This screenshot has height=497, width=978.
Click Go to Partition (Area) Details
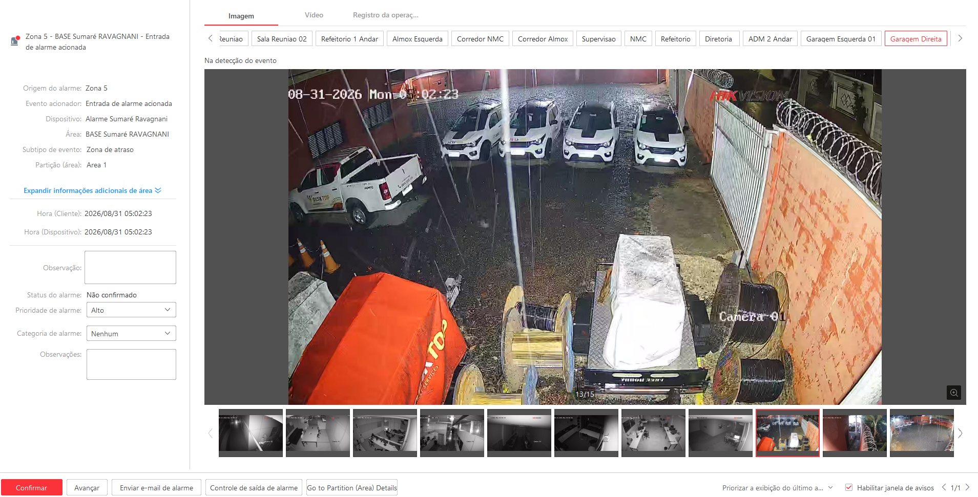(352, 488)
